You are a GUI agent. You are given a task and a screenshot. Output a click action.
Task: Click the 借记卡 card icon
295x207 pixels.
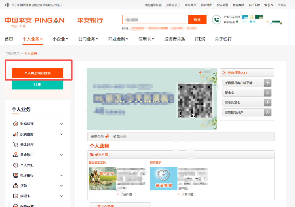pyautogui.click(x=16, y=196)
